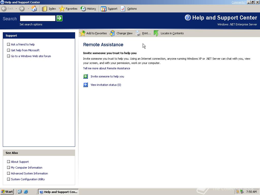Click the Add to Favorites star icon
The width and height of the screenshot is (260, 195).
[x=83, y=33]
